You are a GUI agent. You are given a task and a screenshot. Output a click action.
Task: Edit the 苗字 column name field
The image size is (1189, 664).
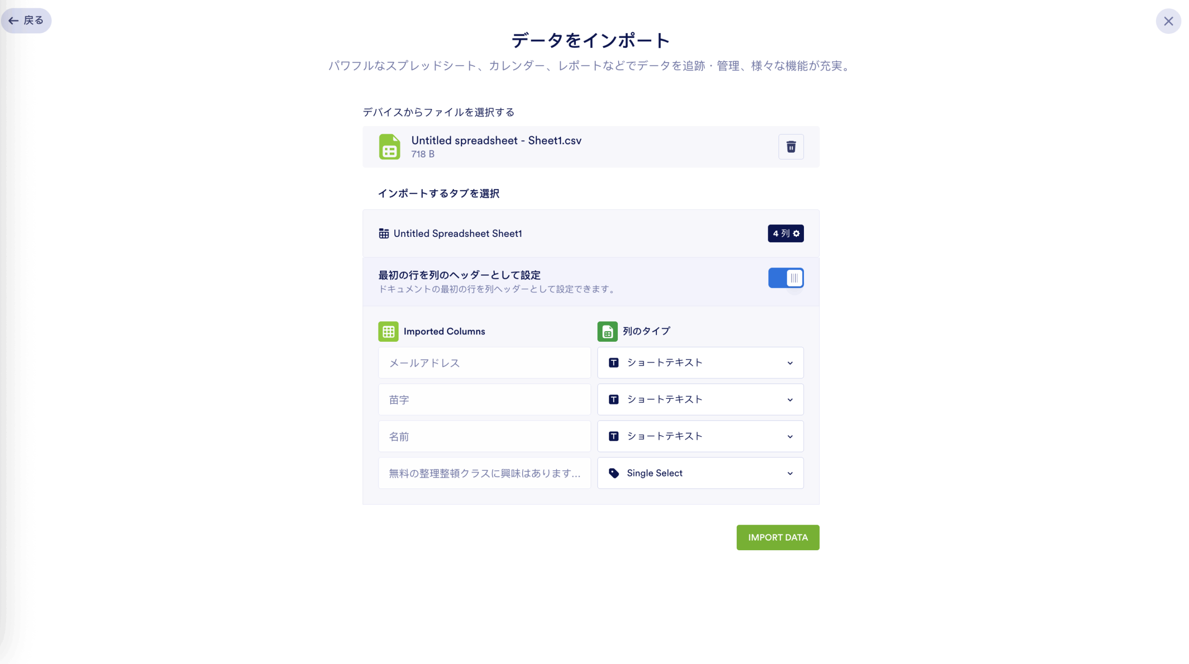click(x=484, y=399)
